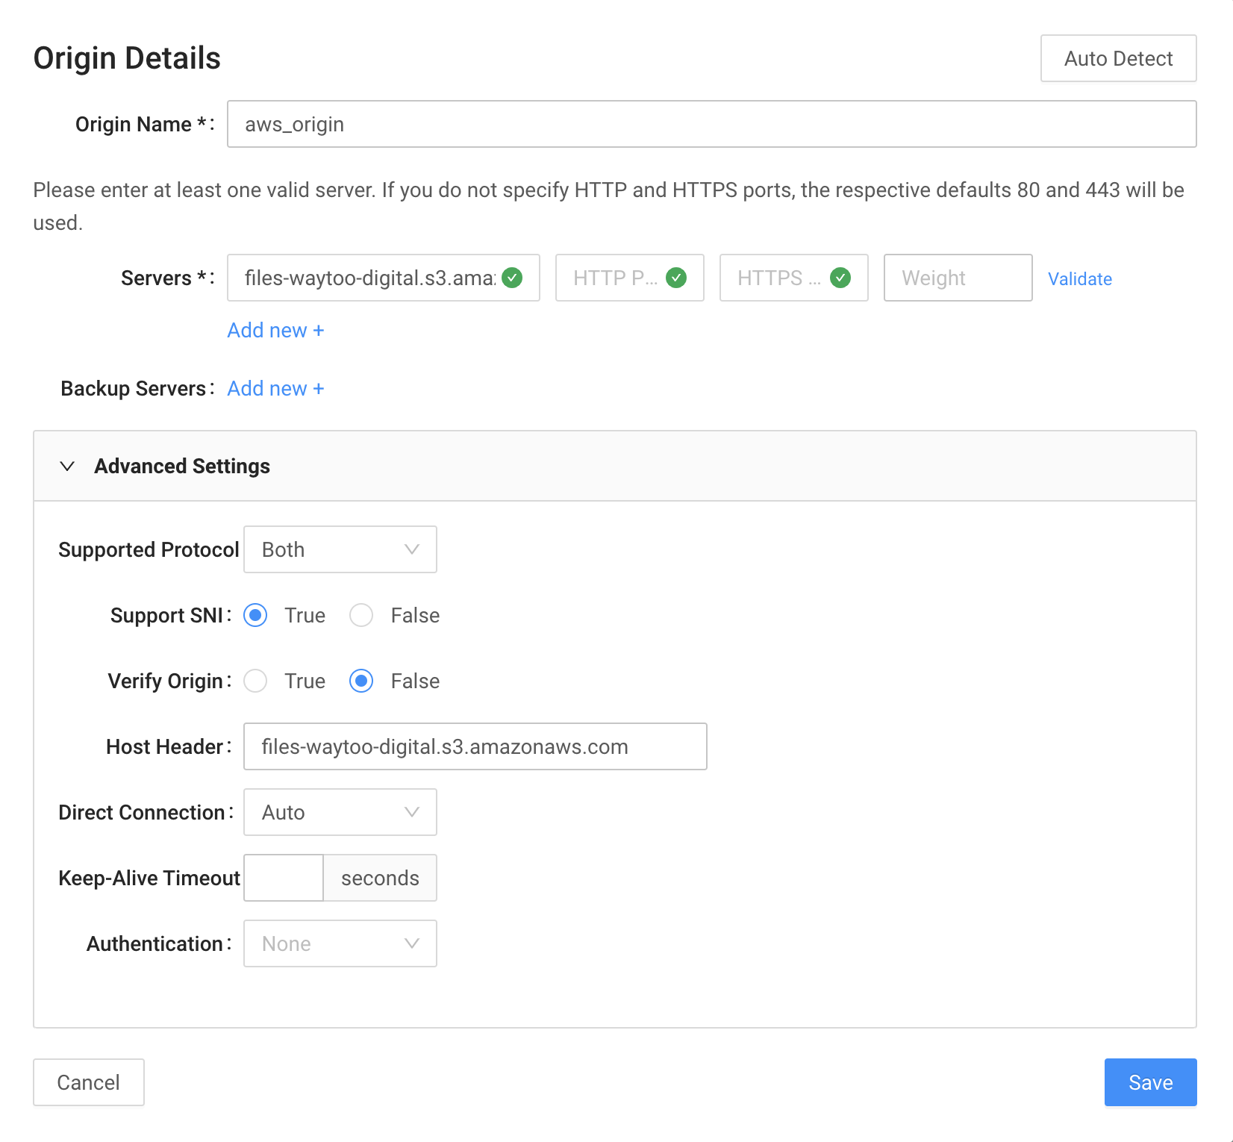This screenshot has width=1233, height=1142.
Task: Open the Authentication dropdown
Action: (340, 943)
